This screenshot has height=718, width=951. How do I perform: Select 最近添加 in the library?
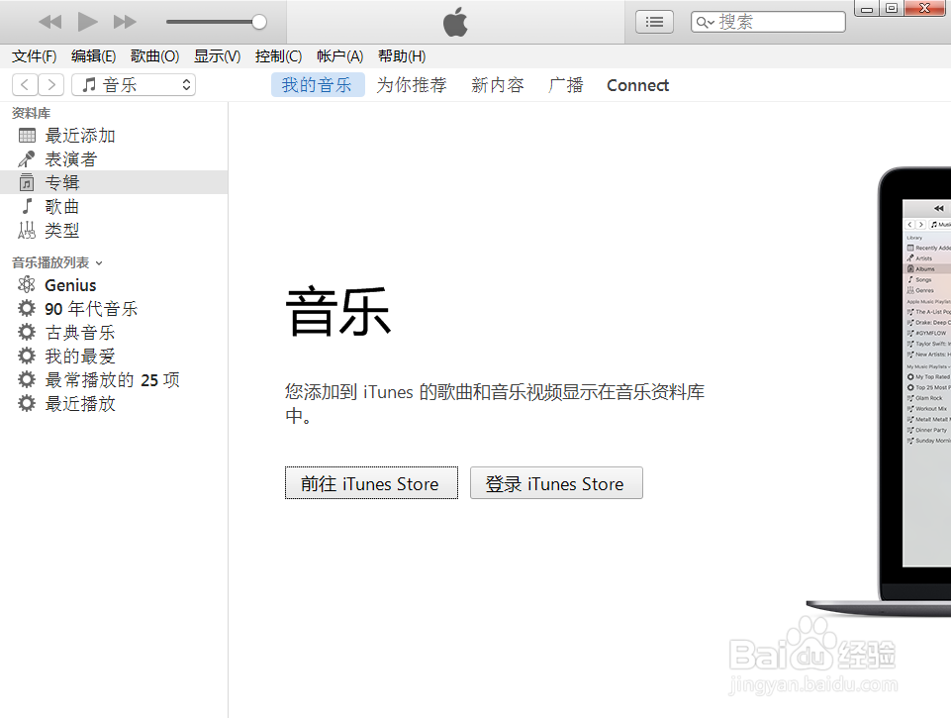(114, 136)
